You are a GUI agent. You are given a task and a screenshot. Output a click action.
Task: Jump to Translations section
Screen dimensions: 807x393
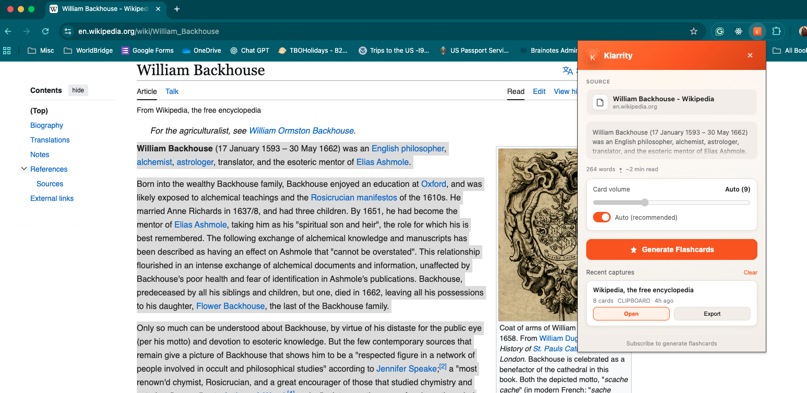(x=50, y=140)
